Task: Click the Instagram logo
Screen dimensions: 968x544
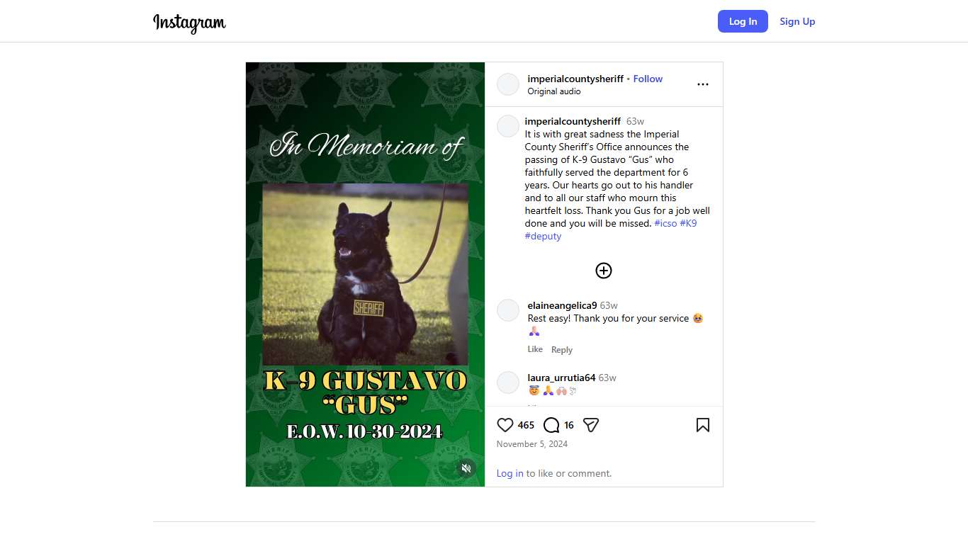Action: pos(190,23)
